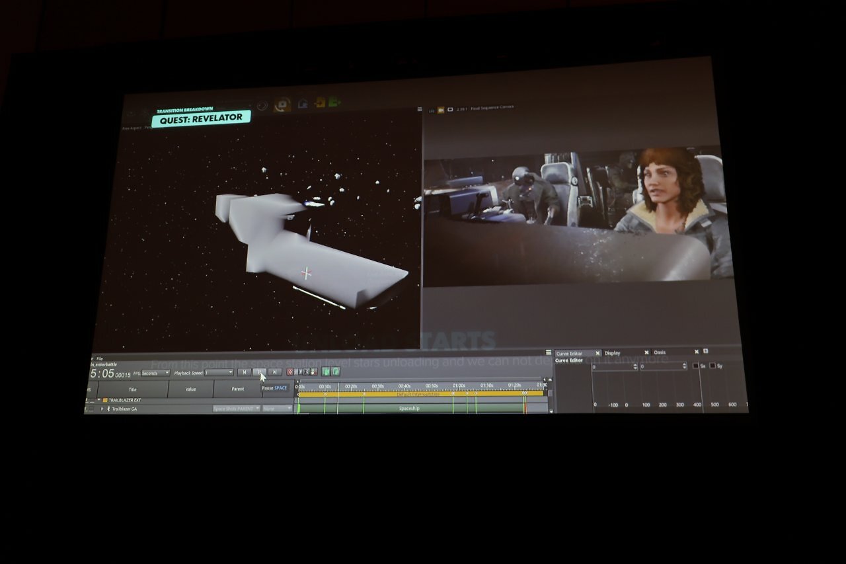
Task: Open the Space Shots PARENT dropdown
Action: click(237, 409)
